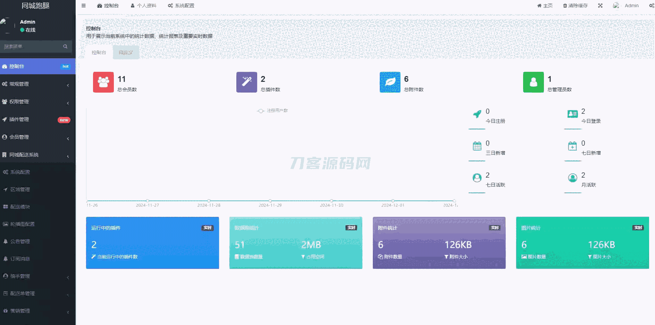Image resolution: width=655 pixels, height=325 pixels.
Task: Click the database icon beside 数据表数量
Action: 237,257
